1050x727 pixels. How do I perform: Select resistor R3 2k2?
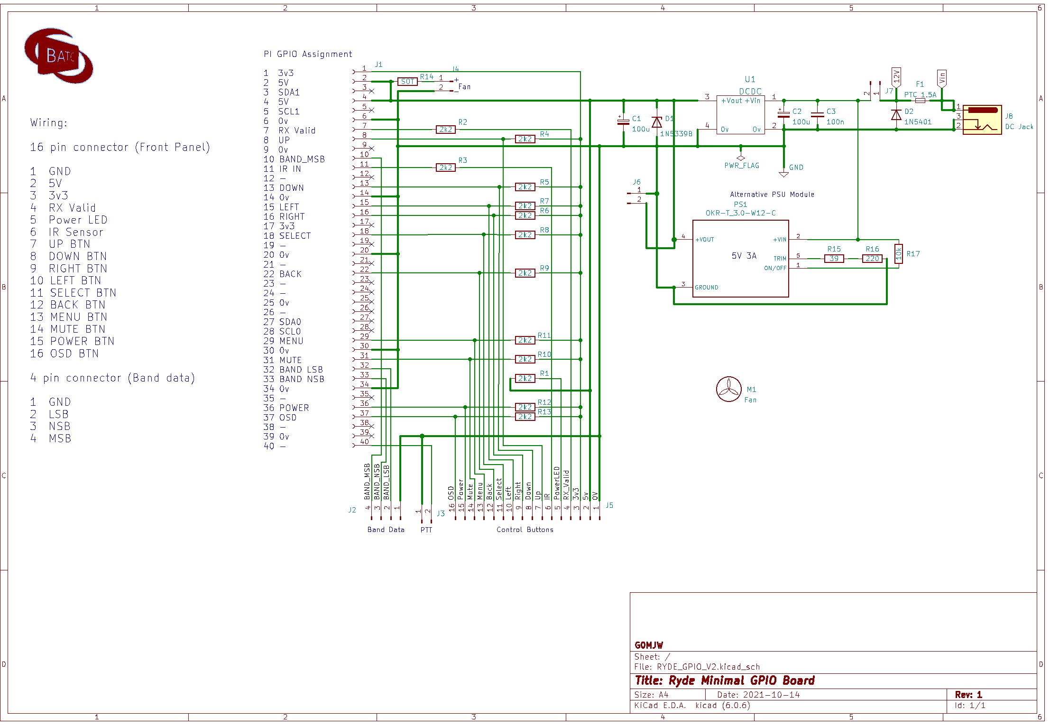pyautogui.click(x=445, y=168)
